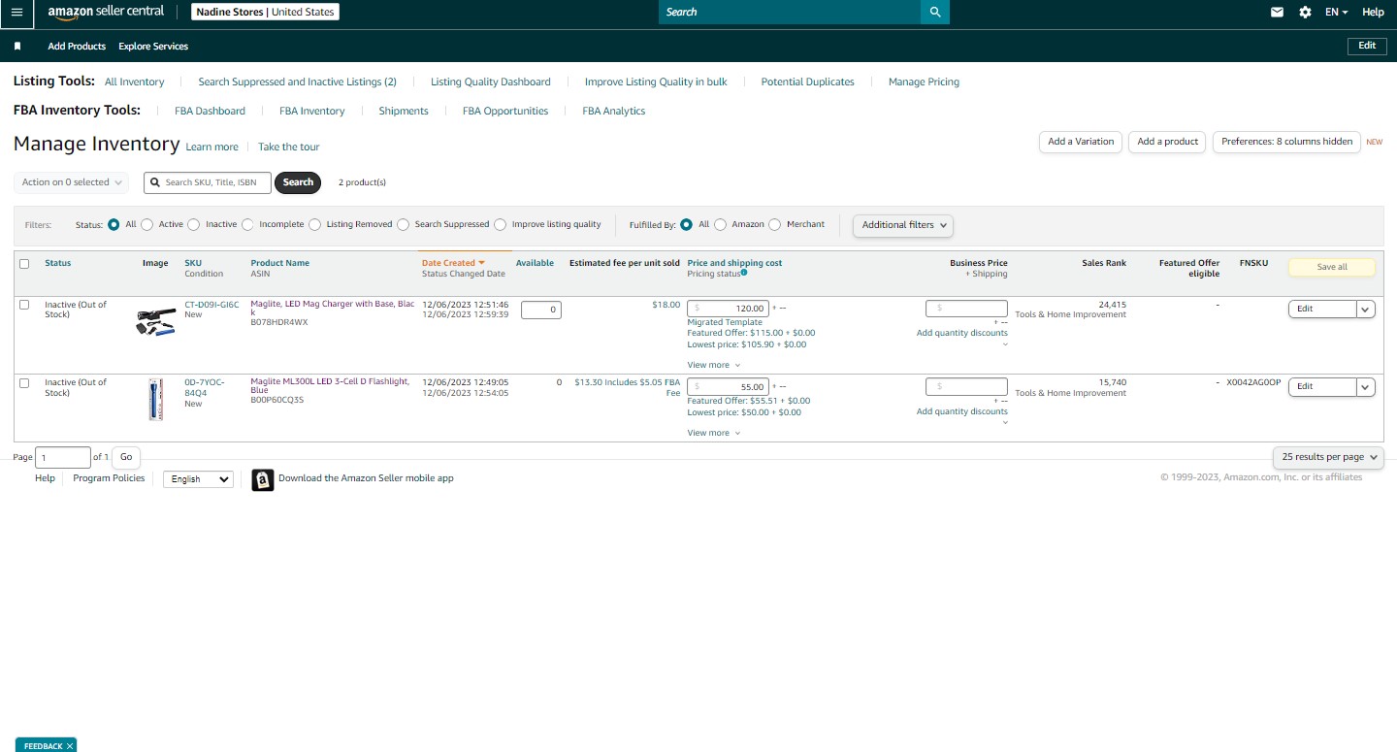Click the Go page button

pyautogui.click(x=126, y=457)
